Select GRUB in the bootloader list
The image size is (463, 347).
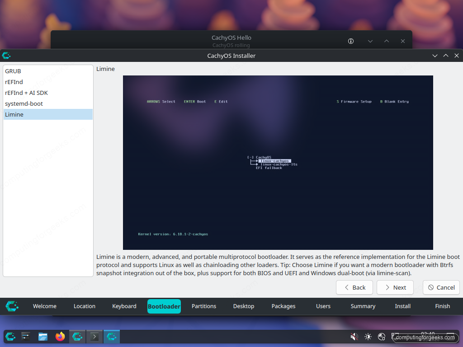coord(48,71)
